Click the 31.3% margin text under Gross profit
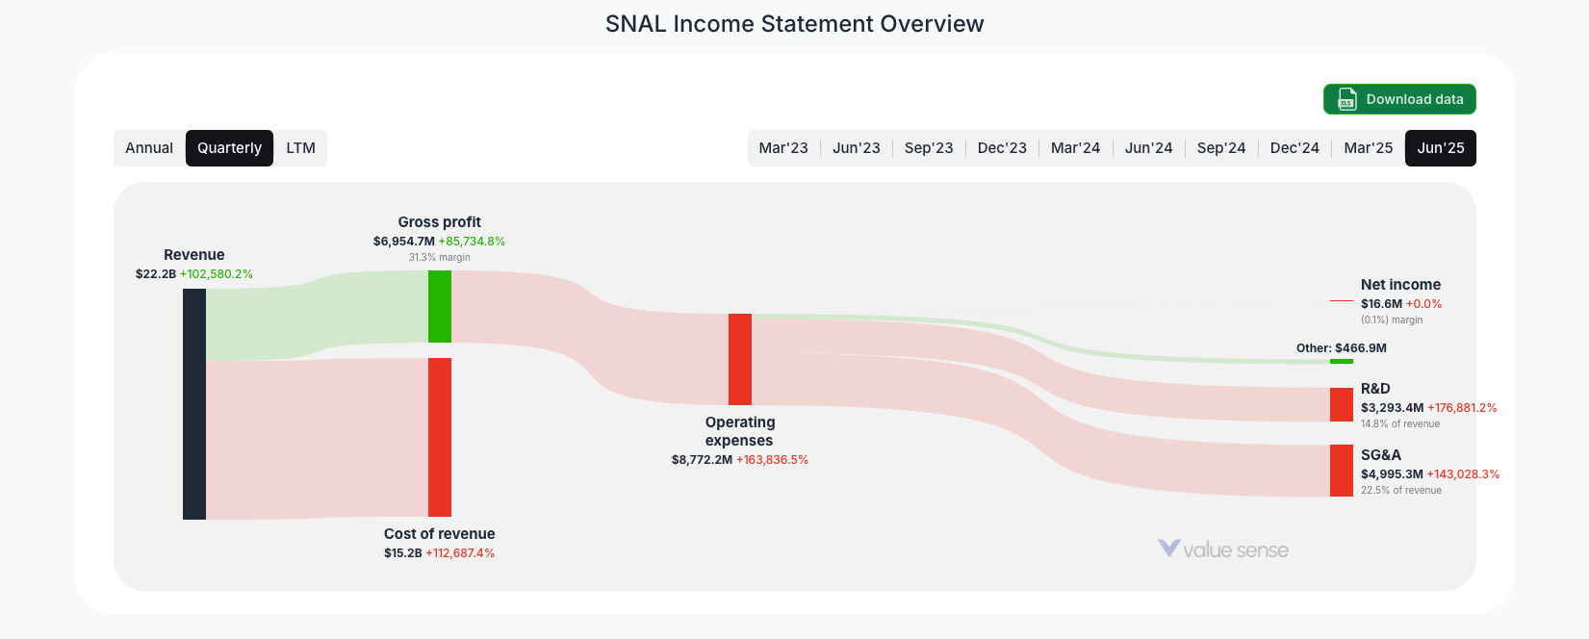This screenshot has width=1589, height=639. 439,257
